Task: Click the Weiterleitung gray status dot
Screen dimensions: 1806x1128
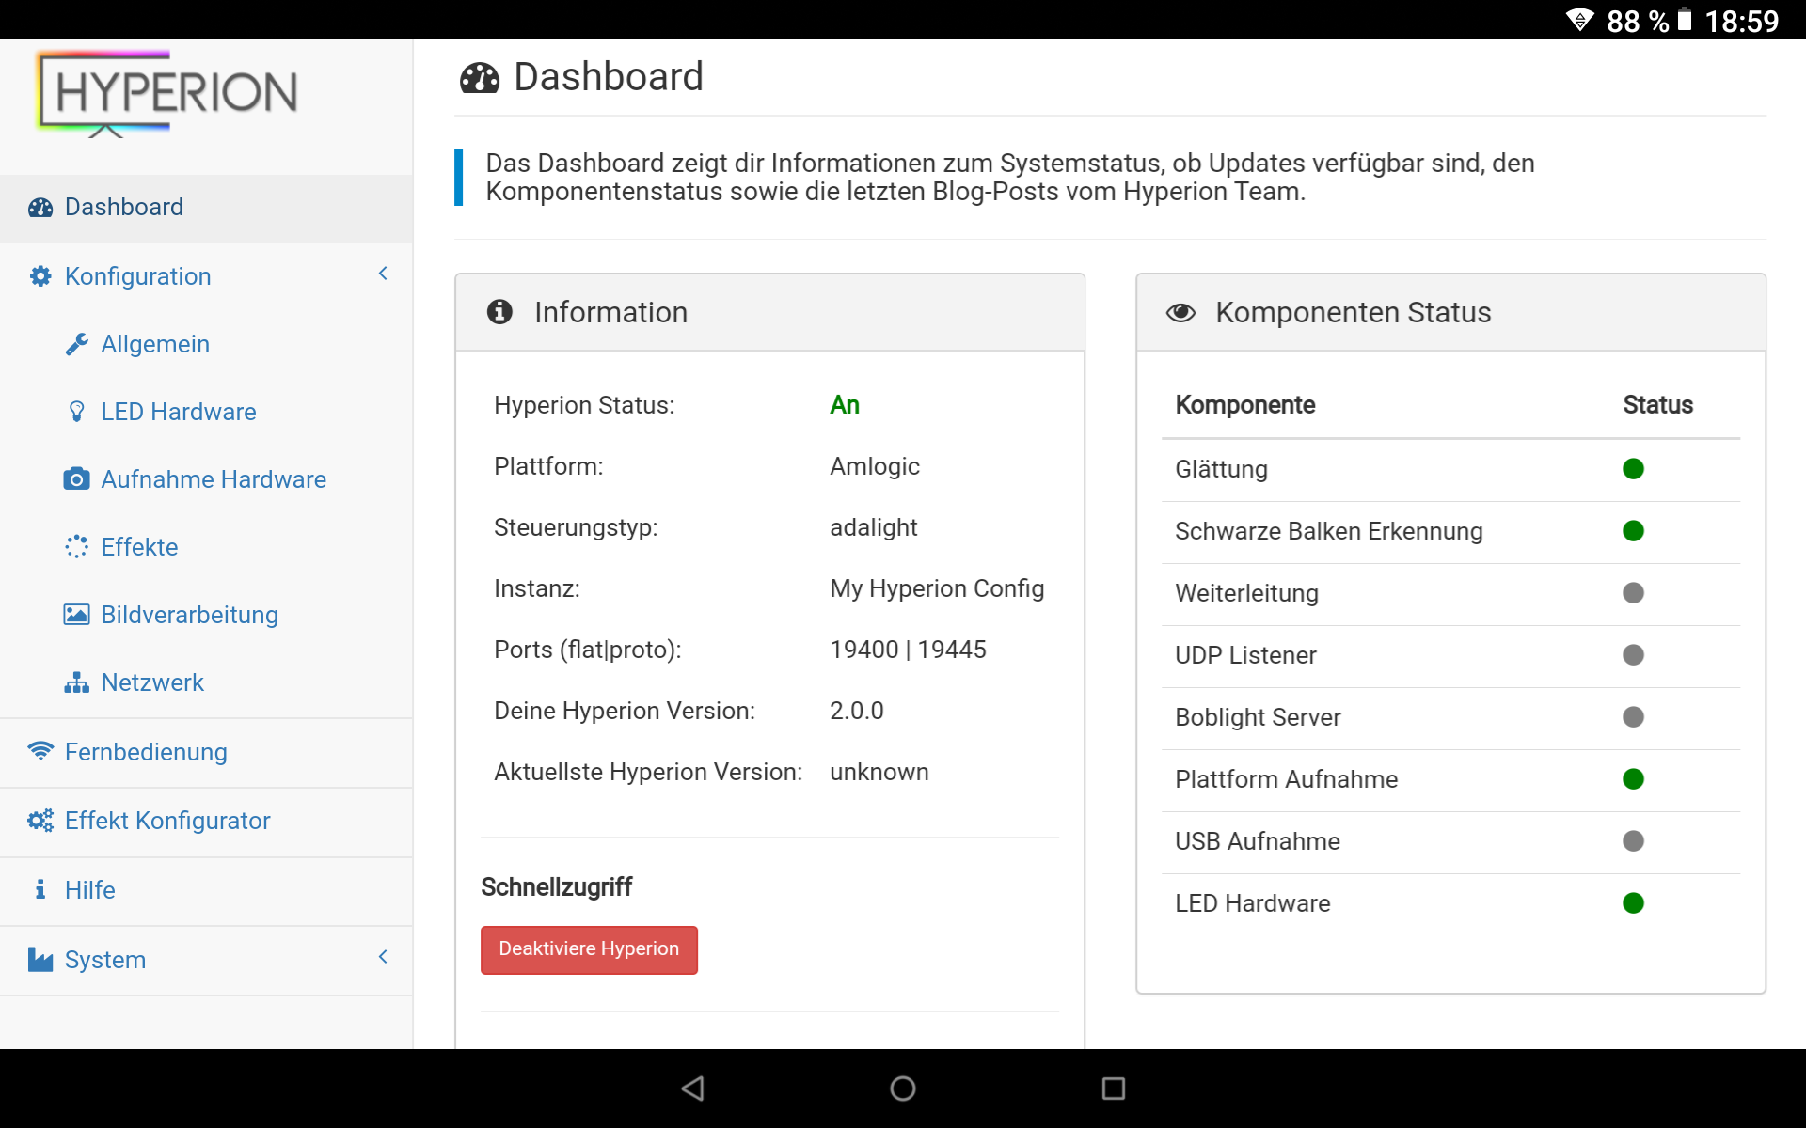Action: click(x=1633, y=593)
